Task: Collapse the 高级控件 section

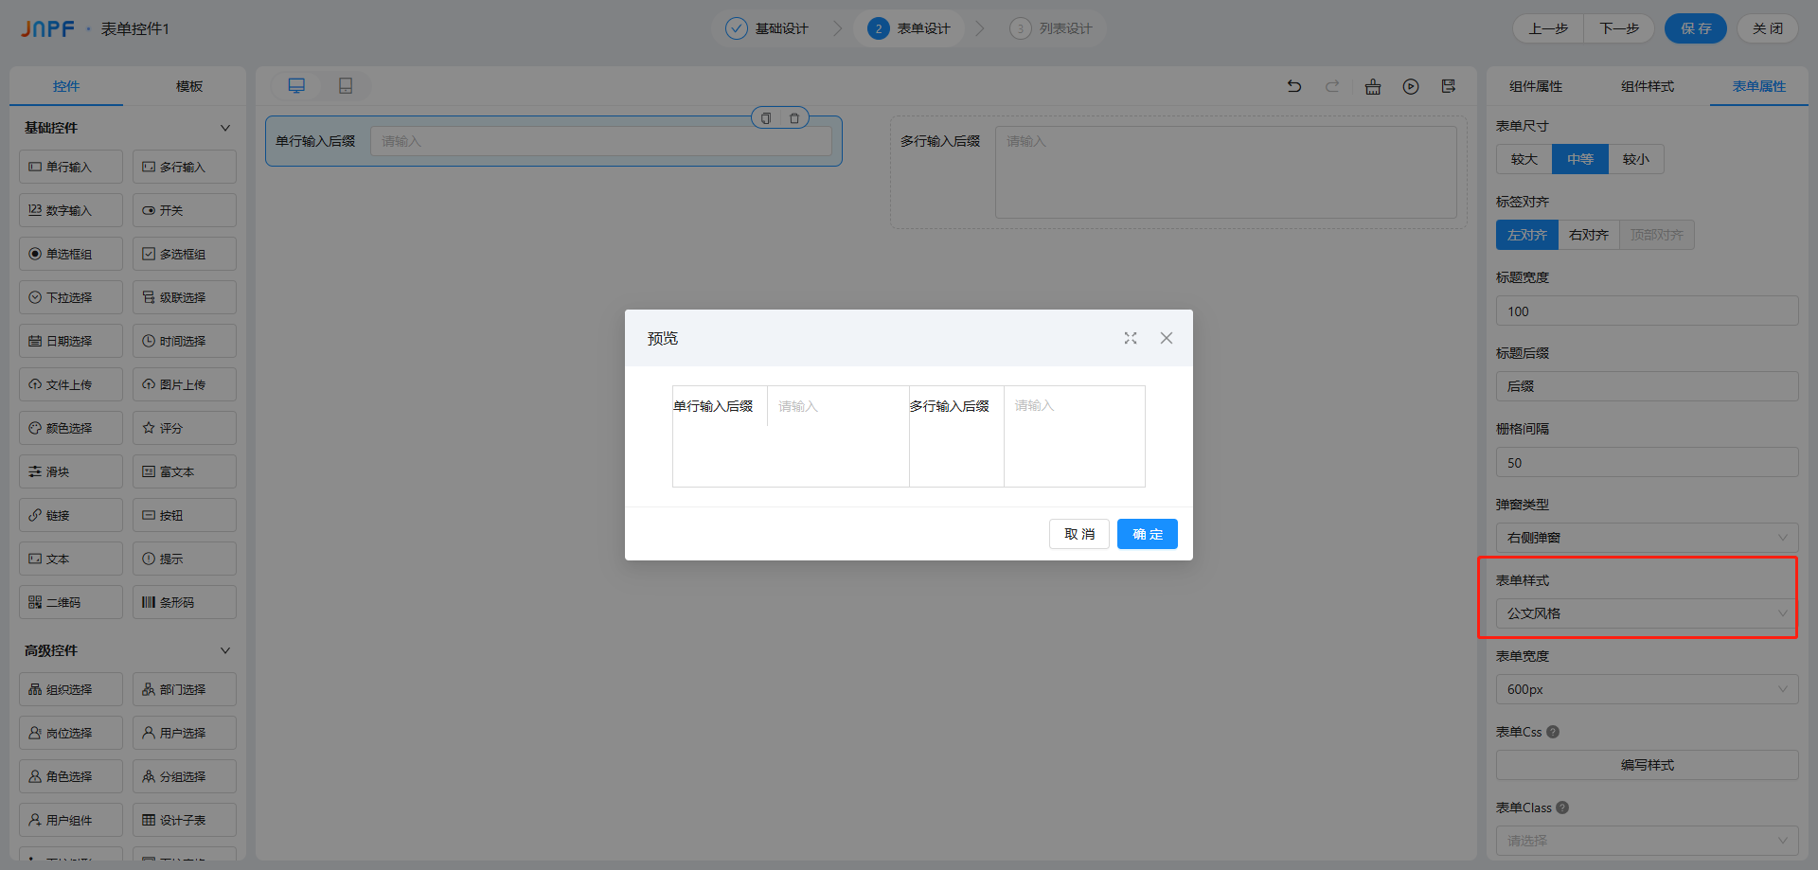Action: (x=225, y=650)
